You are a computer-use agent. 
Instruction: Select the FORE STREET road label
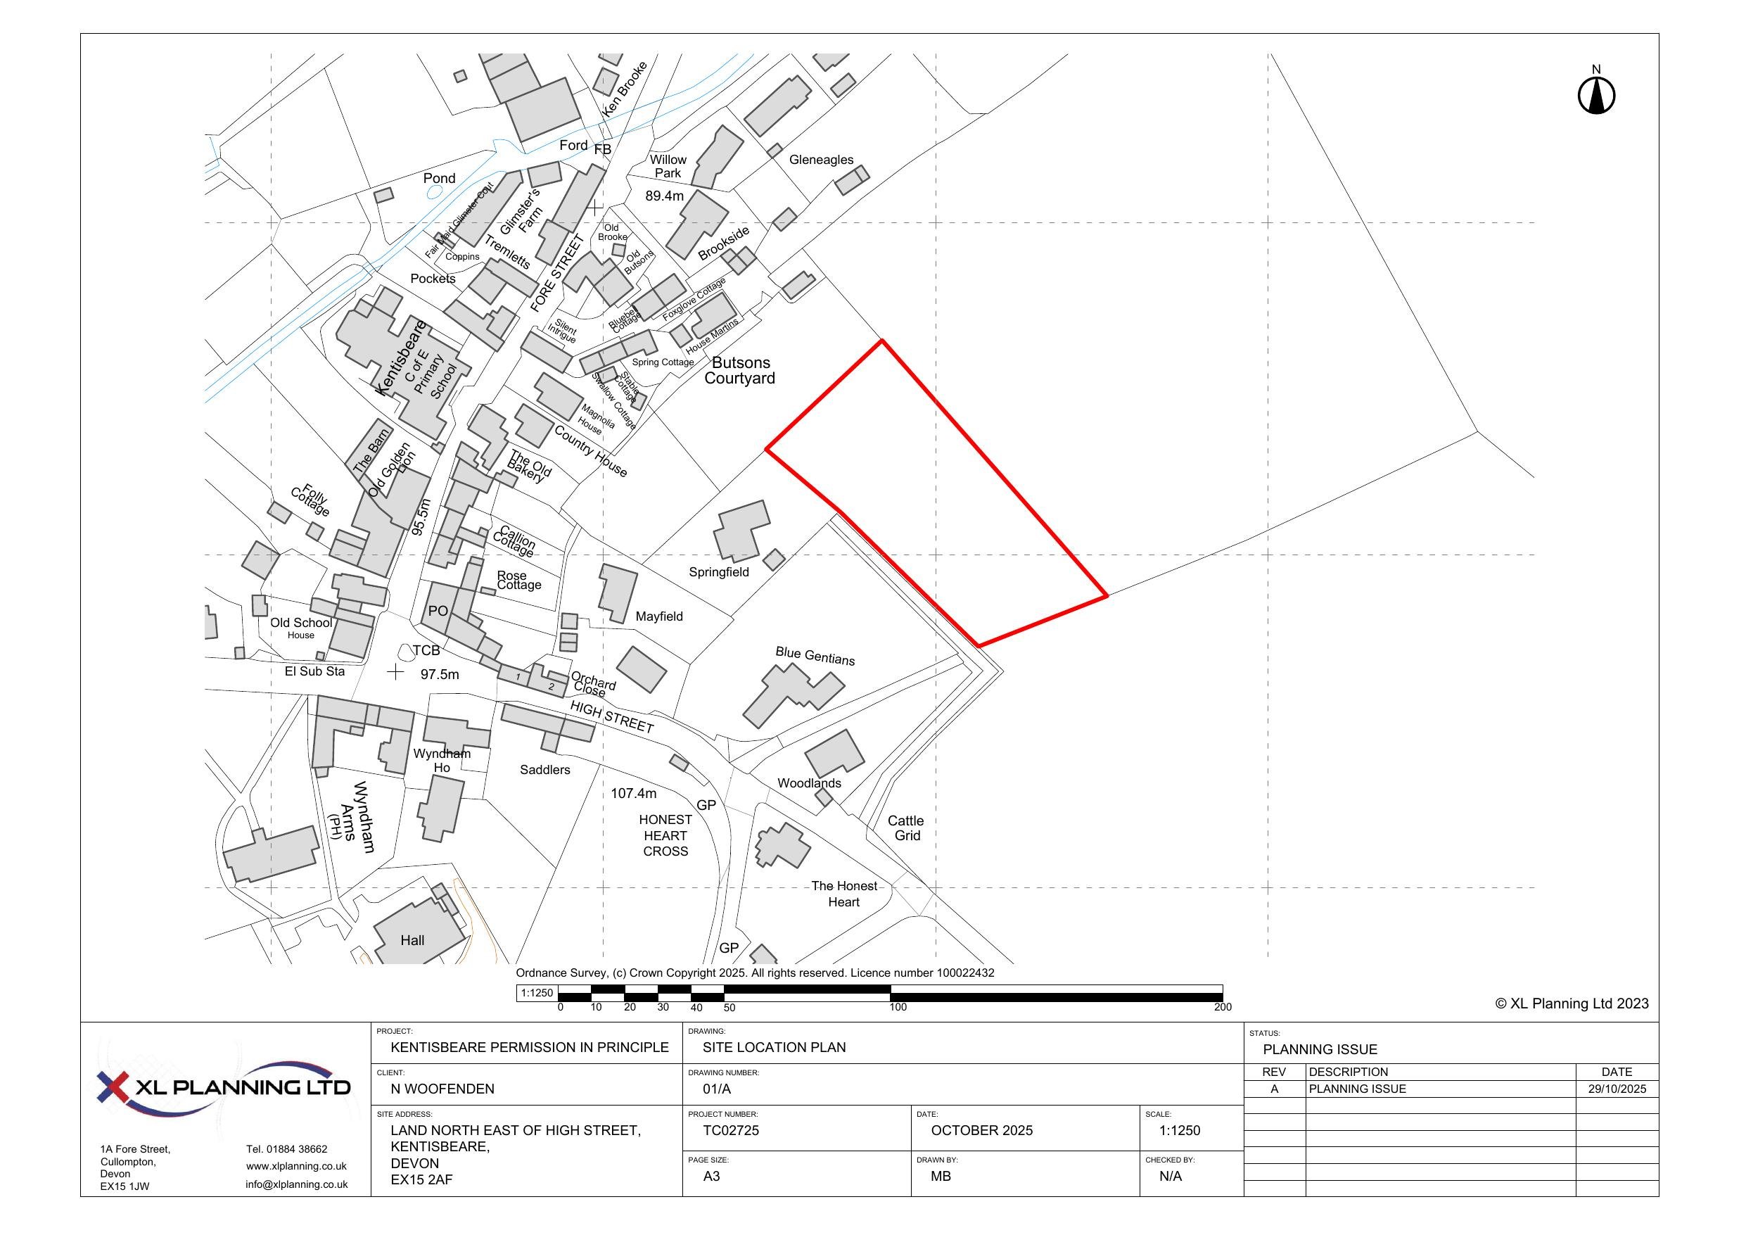(x=556, y=272)
